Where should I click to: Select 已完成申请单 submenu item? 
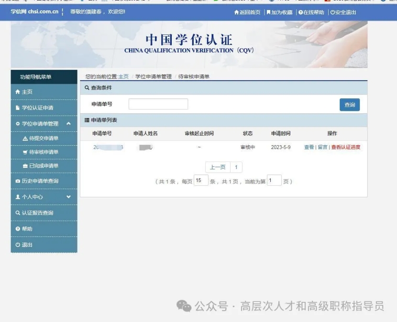[x=44, y=166]
